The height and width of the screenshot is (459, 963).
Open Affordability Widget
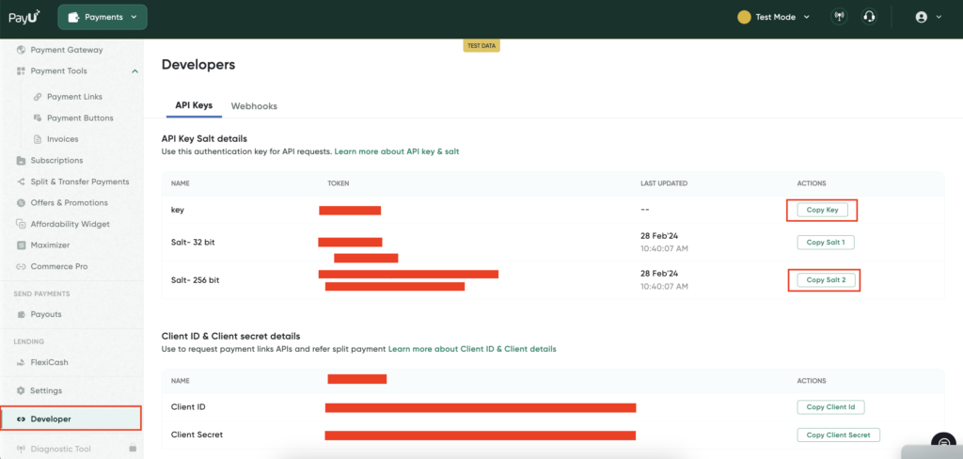tap(71, 224)
